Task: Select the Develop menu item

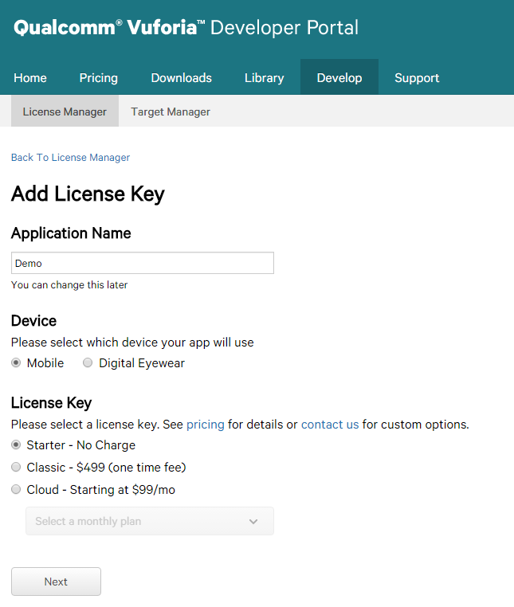Action: point(339,77)
